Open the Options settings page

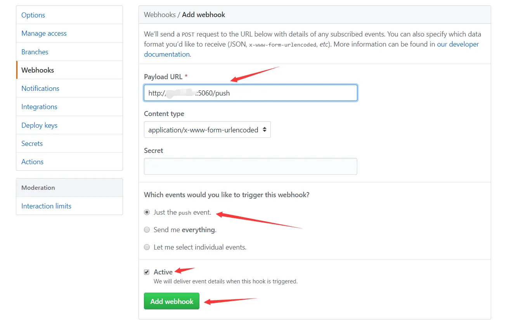click(33, 15)
